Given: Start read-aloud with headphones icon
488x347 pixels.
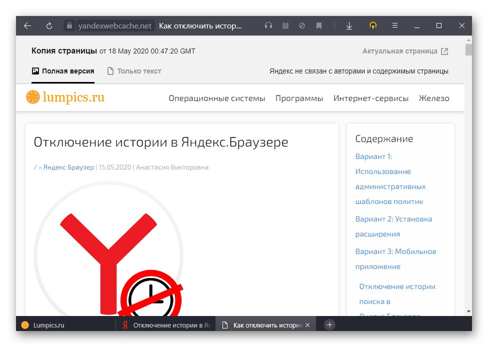Looking at the screenshot, I should coord(268,25).
